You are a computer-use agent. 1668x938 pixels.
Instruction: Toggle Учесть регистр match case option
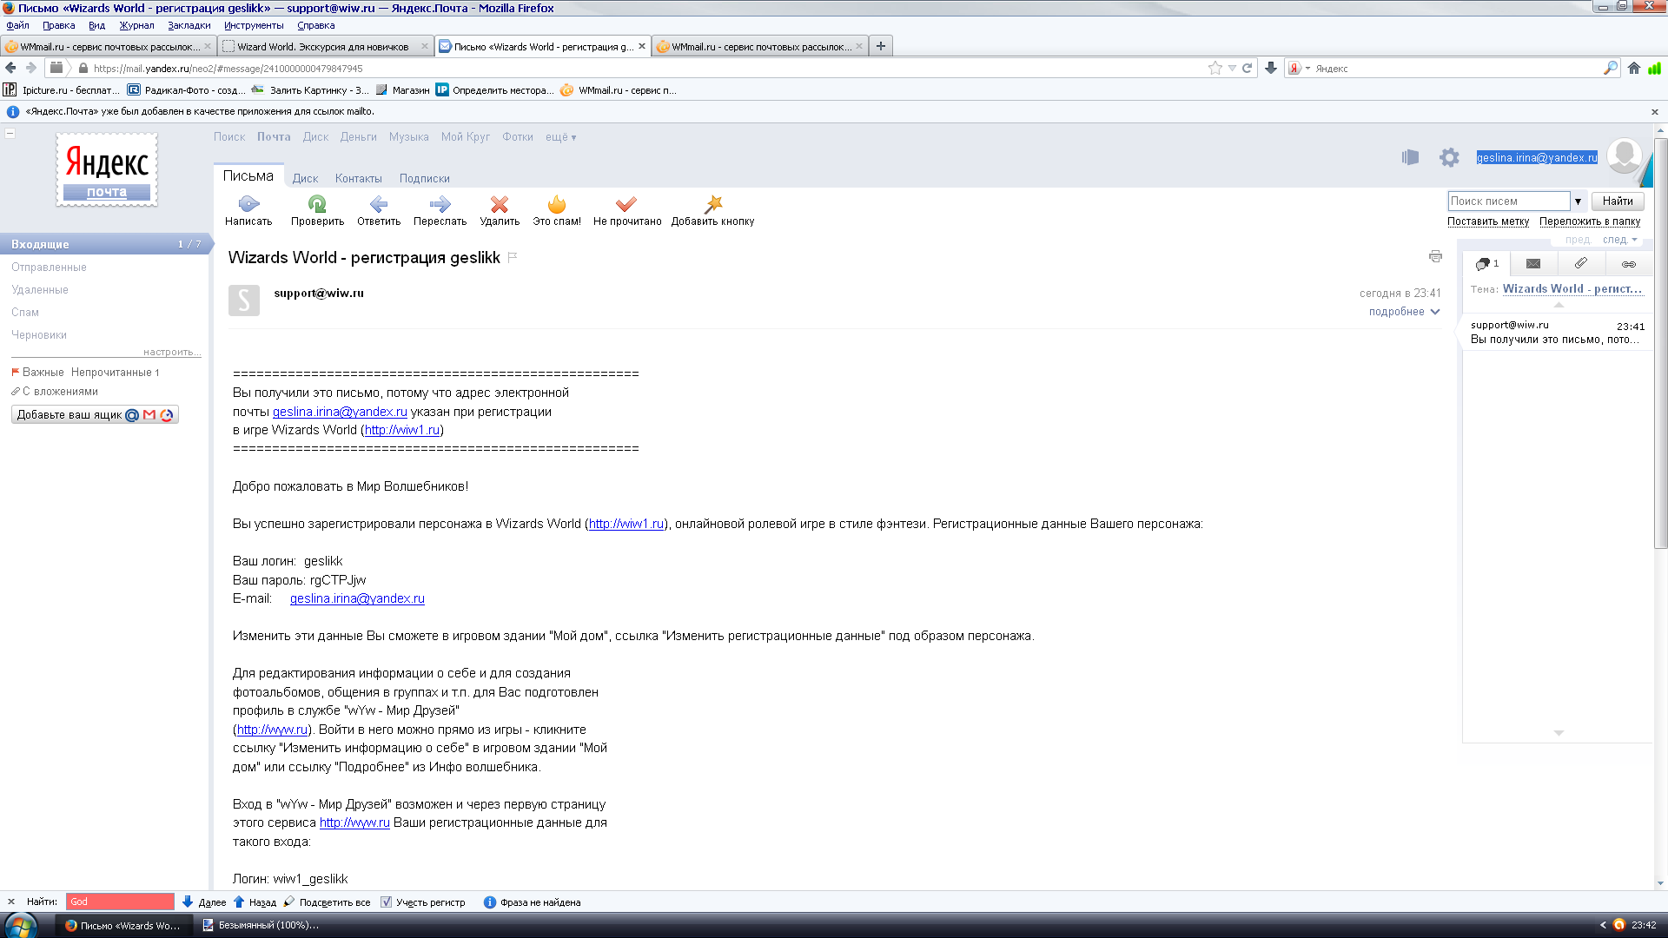[x=423, y=902]
